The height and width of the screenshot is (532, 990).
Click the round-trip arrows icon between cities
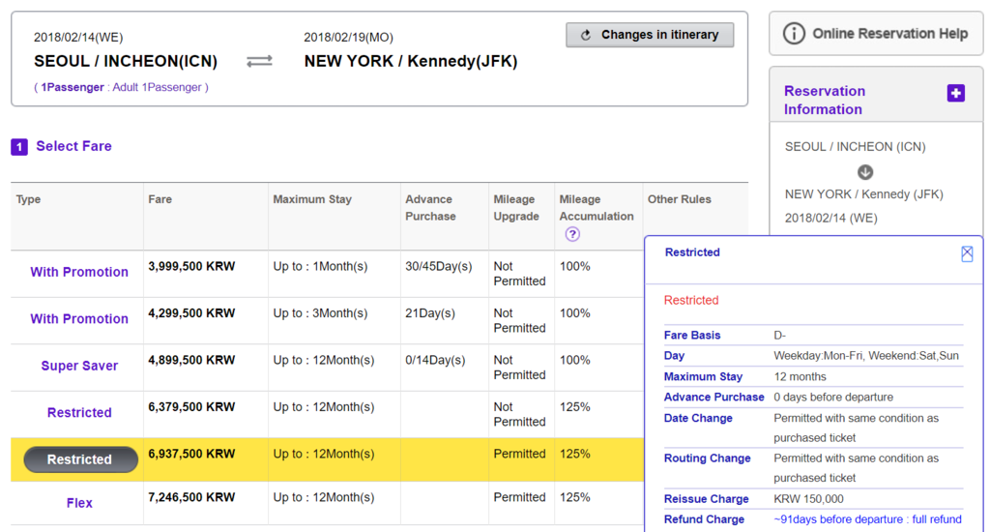pyautogui.click(x=259, y=61)
